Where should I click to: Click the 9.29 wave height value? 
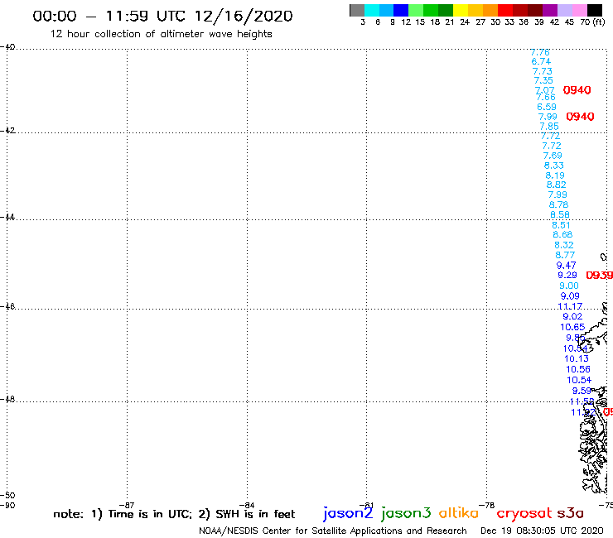click(567, 276)
